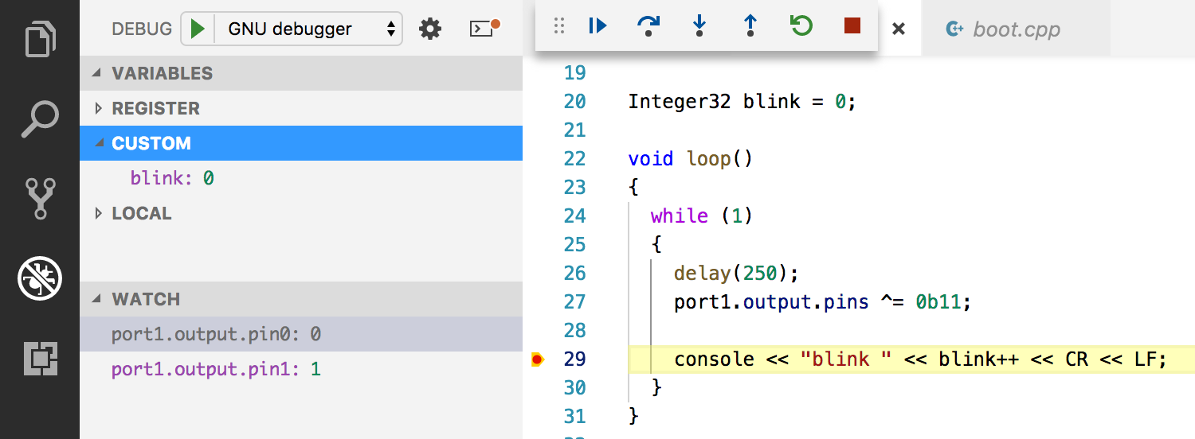This screenshot has width=1195, height=439.
Task: Place cursor on "delay(250);" line
Action: click(x=736, y=274)
